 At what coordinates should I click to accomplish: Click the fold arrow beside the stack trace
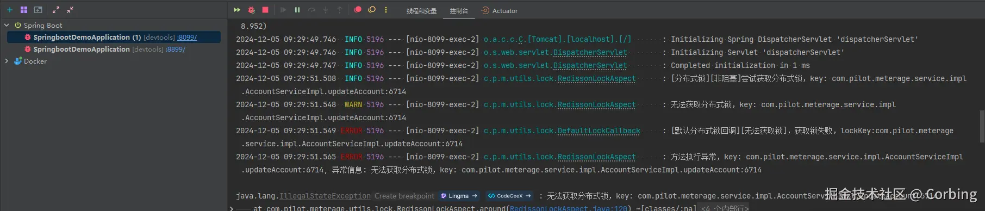(x=232, y=208)
